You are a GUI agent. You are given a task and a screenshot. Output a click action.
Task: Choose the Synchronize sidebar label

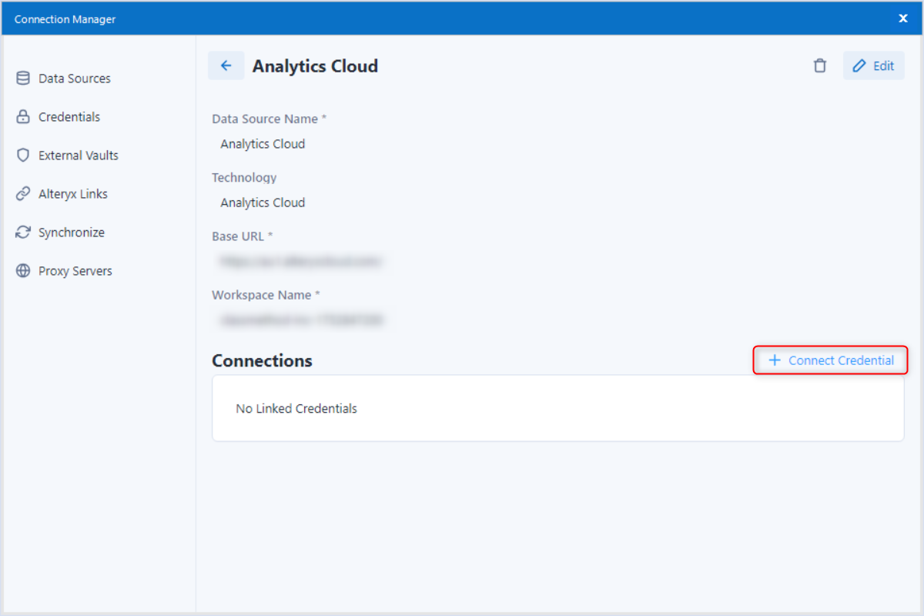[72, 233]
